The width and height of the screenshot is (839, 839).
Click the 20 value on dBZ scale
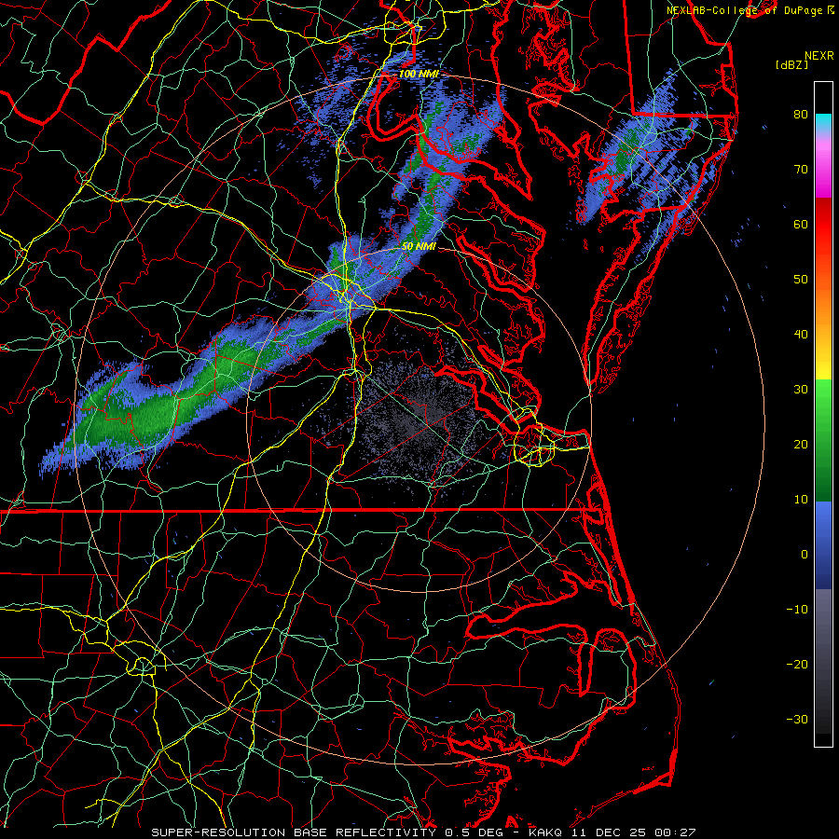(801, 445)
